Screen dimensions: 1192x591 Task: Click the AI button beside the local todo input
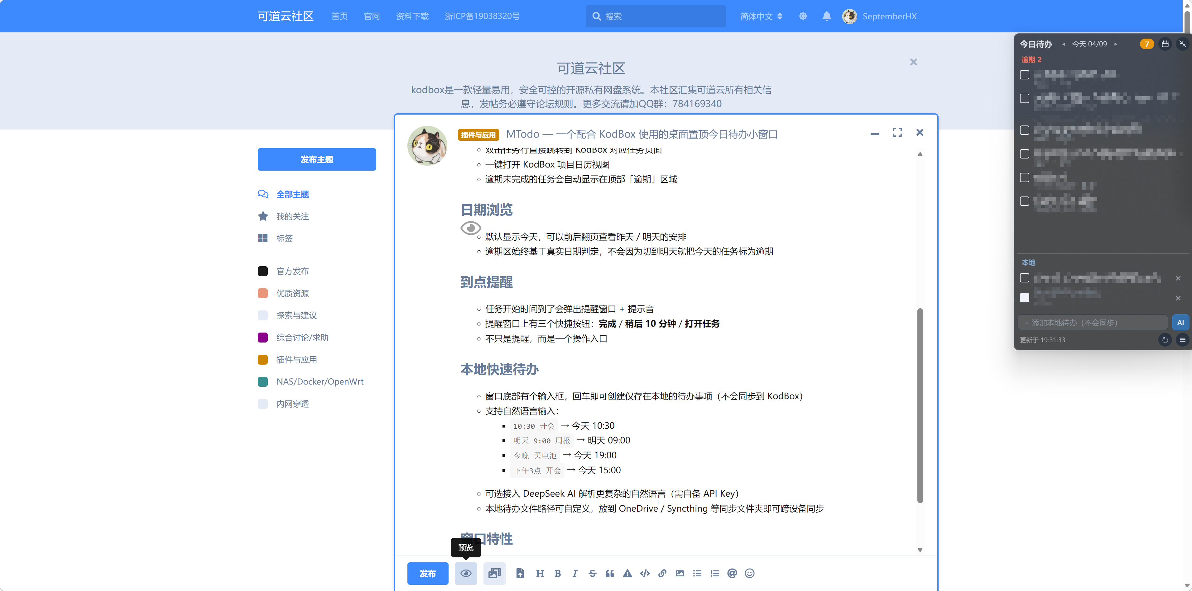[1180, 323]
